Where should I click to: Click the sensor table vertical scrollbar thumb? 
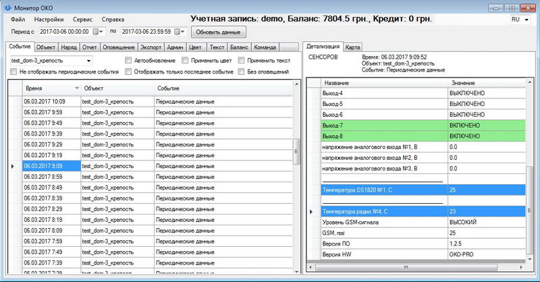click(530, 210)
